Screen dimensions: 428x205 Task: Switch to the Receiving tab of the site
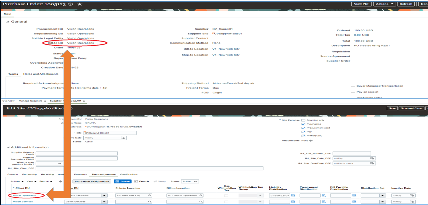(x=47, y=174)
